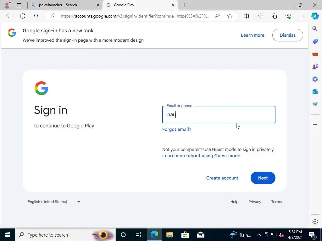Open sidebar Microsoft 365 icon
This screenshot has height=241, width=322.
[315, 79]
